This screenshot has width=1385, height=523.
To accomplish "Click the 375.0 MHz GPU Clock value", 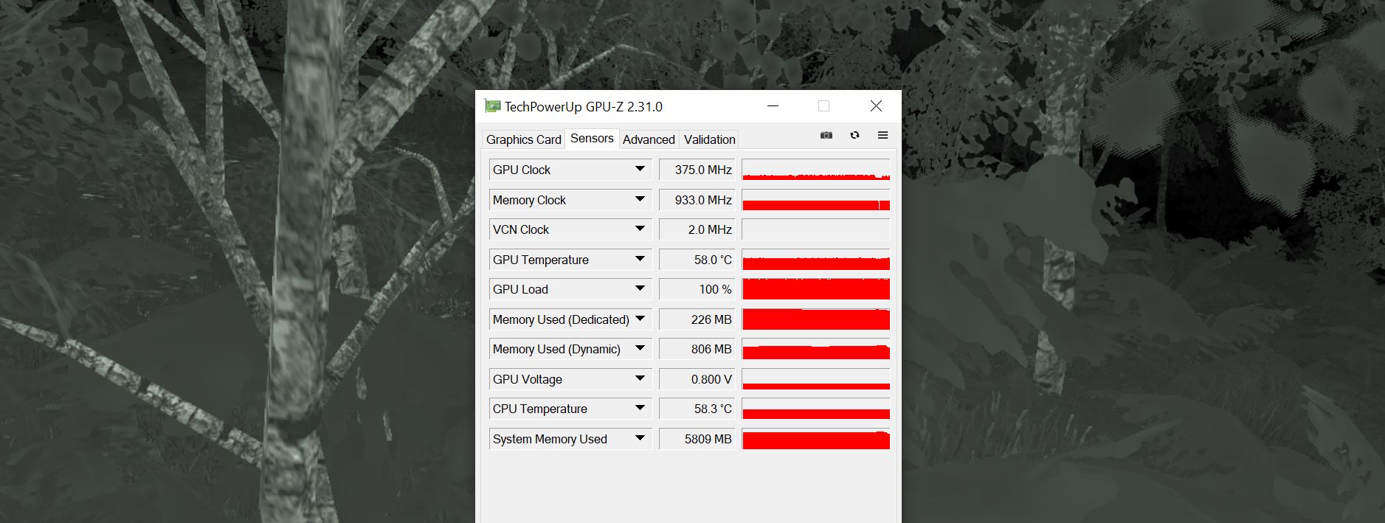I will tap(697, 170).
